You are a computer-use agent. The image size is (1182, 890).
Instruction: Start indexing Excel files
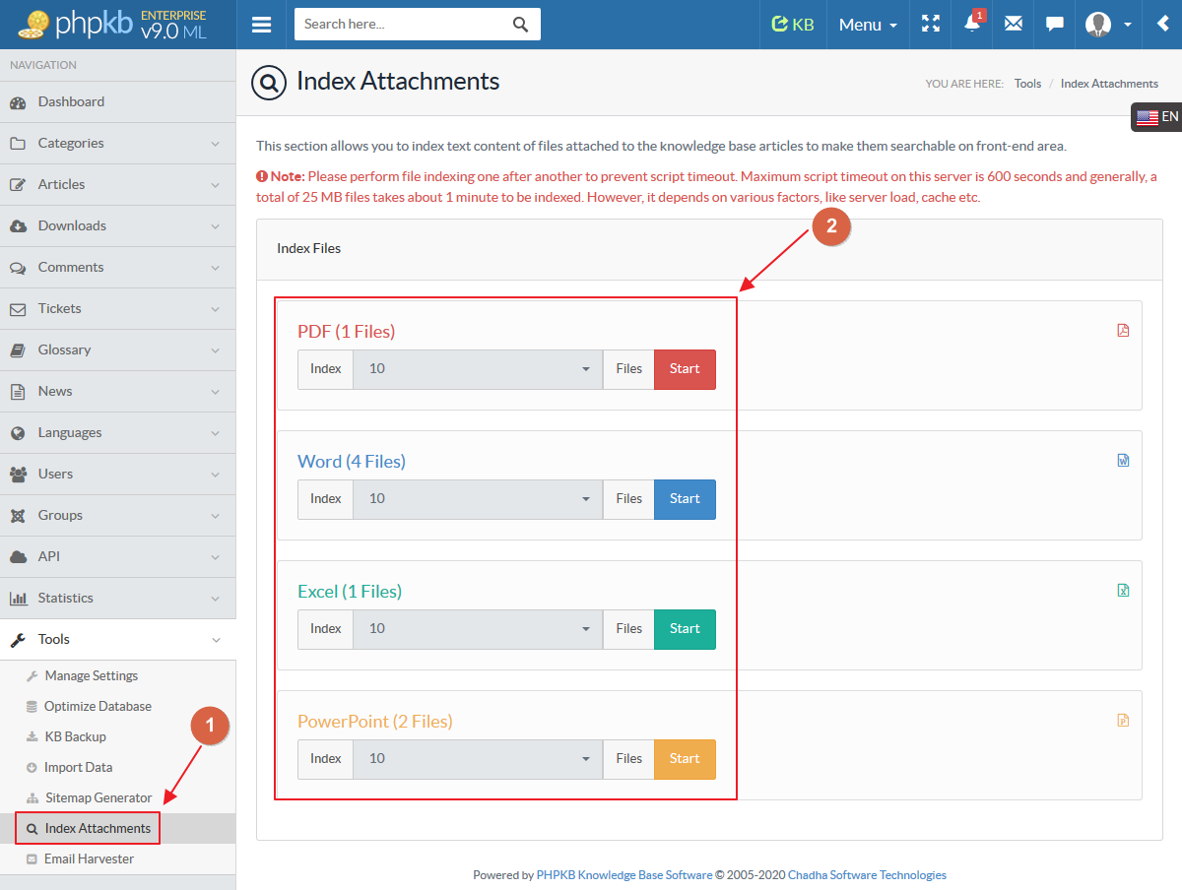coord(685,629)
